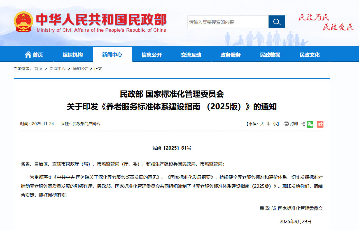Image resolution: width=359 pixels, height=230 pixels.
Task: Set font size to 大 (large)
Action: [x=262, y=124]
